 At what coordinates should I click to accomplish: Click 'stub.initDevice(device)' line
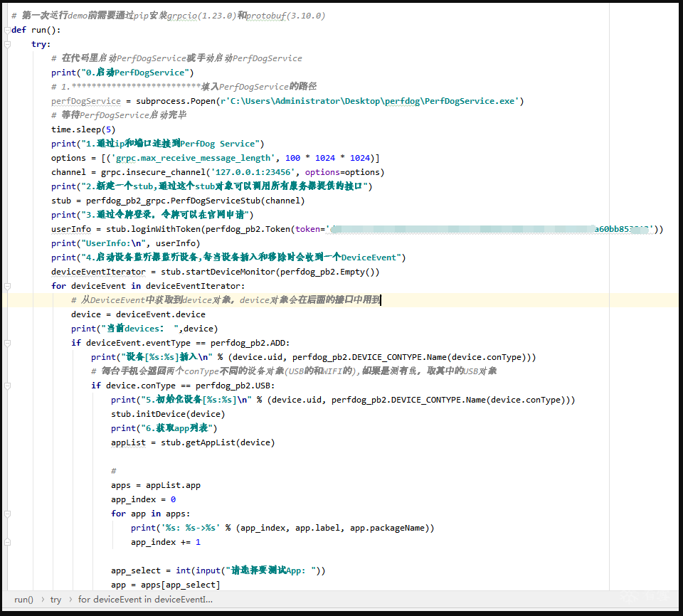point(168,414)
